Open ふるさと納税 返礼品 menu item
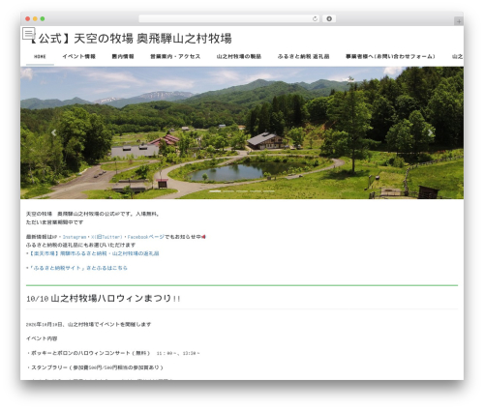 coord(303,56)
